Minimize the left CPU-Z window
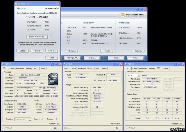Viewport: 186px width, 132px height. (x=53, y=64)
